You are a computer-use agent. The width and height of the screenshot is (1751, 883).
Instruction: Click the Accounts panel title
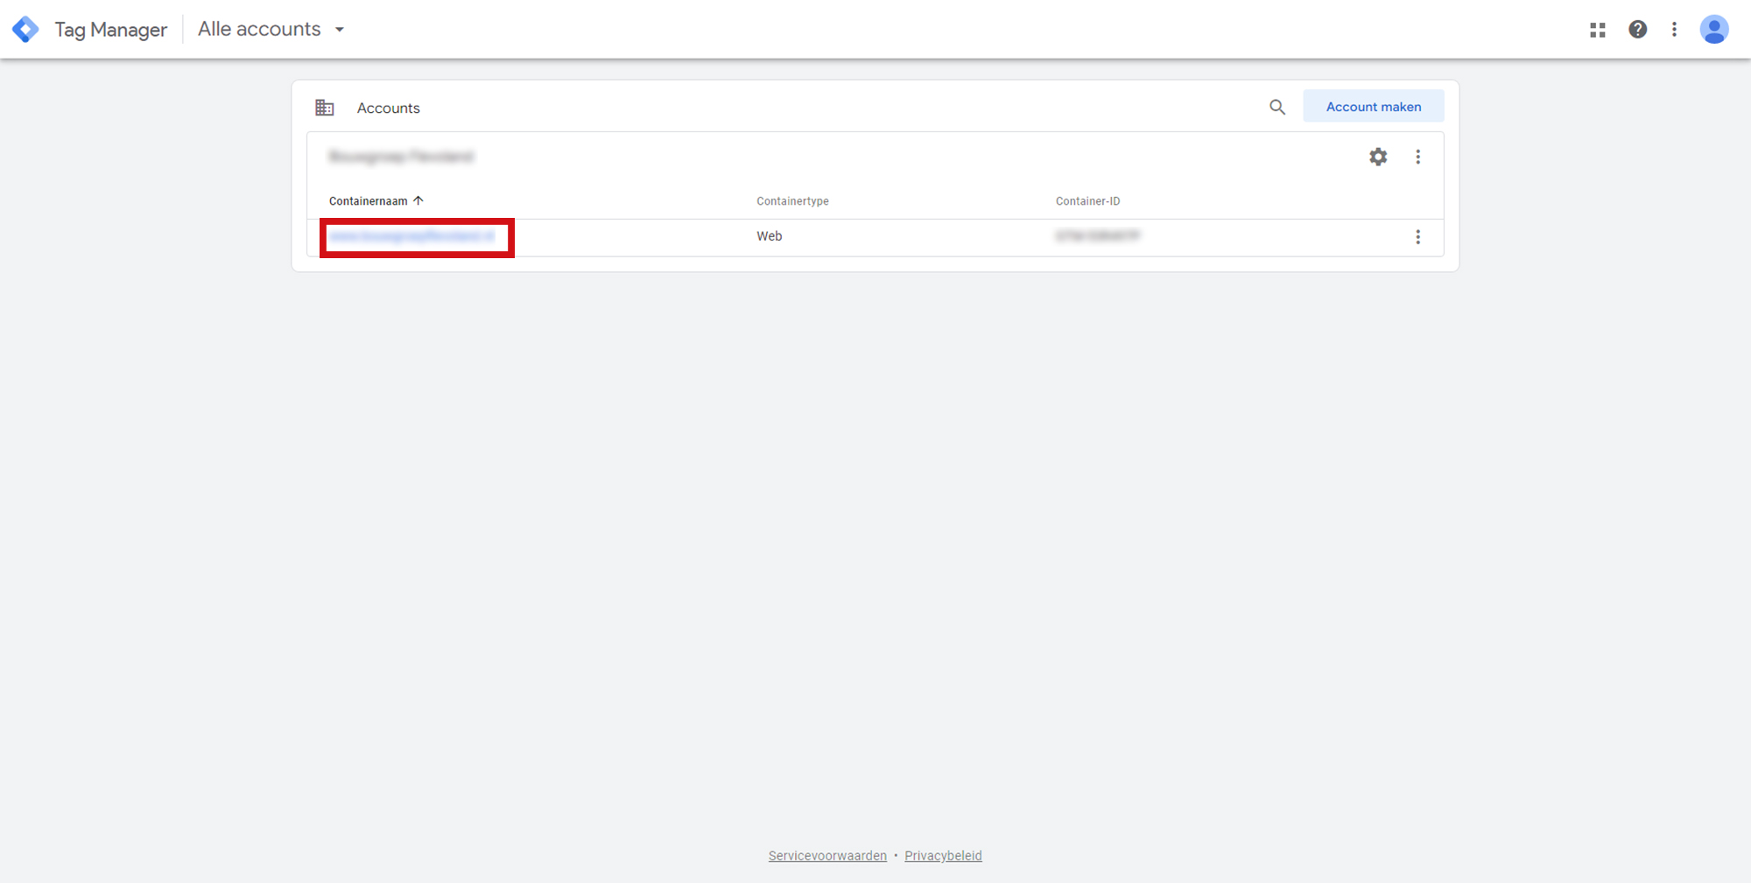388,108
